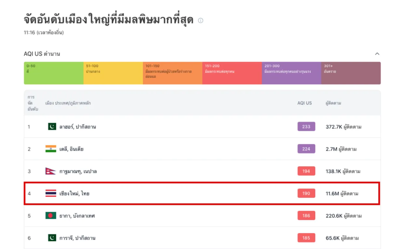Image resolution: width=396 pixels, height=249 pixels.
Task: Click the yellow 51-100 legend swatch
Action: point(113,73)
